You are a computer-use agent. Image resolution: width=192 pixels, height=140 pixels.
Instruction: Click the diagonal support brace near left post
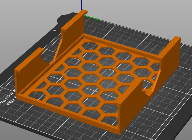tap(57, 50)
